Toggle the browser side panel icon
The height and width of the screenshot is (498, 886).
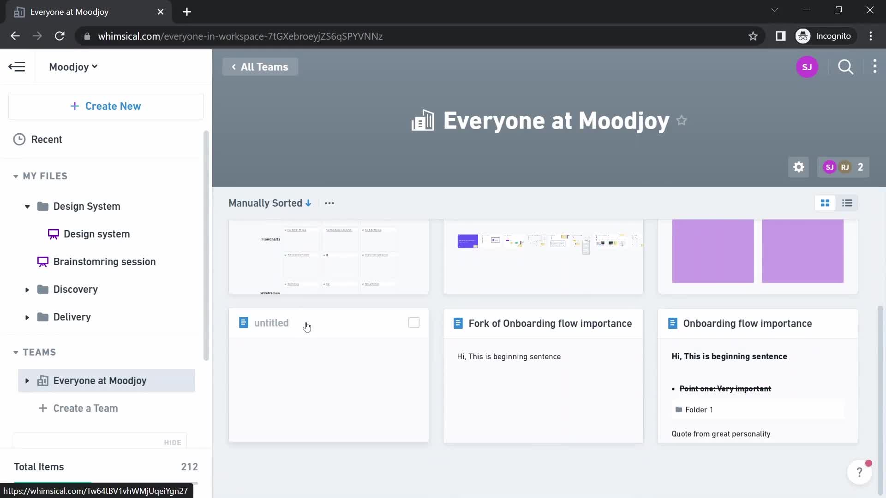(x=780, y=36)
